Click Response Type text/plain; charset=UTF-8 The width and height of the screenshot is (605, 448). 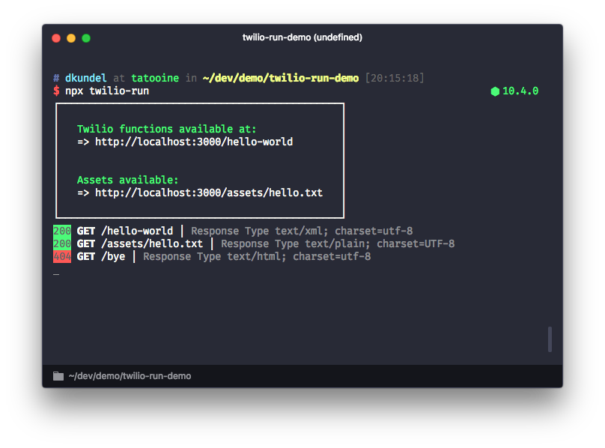point(338,243)
